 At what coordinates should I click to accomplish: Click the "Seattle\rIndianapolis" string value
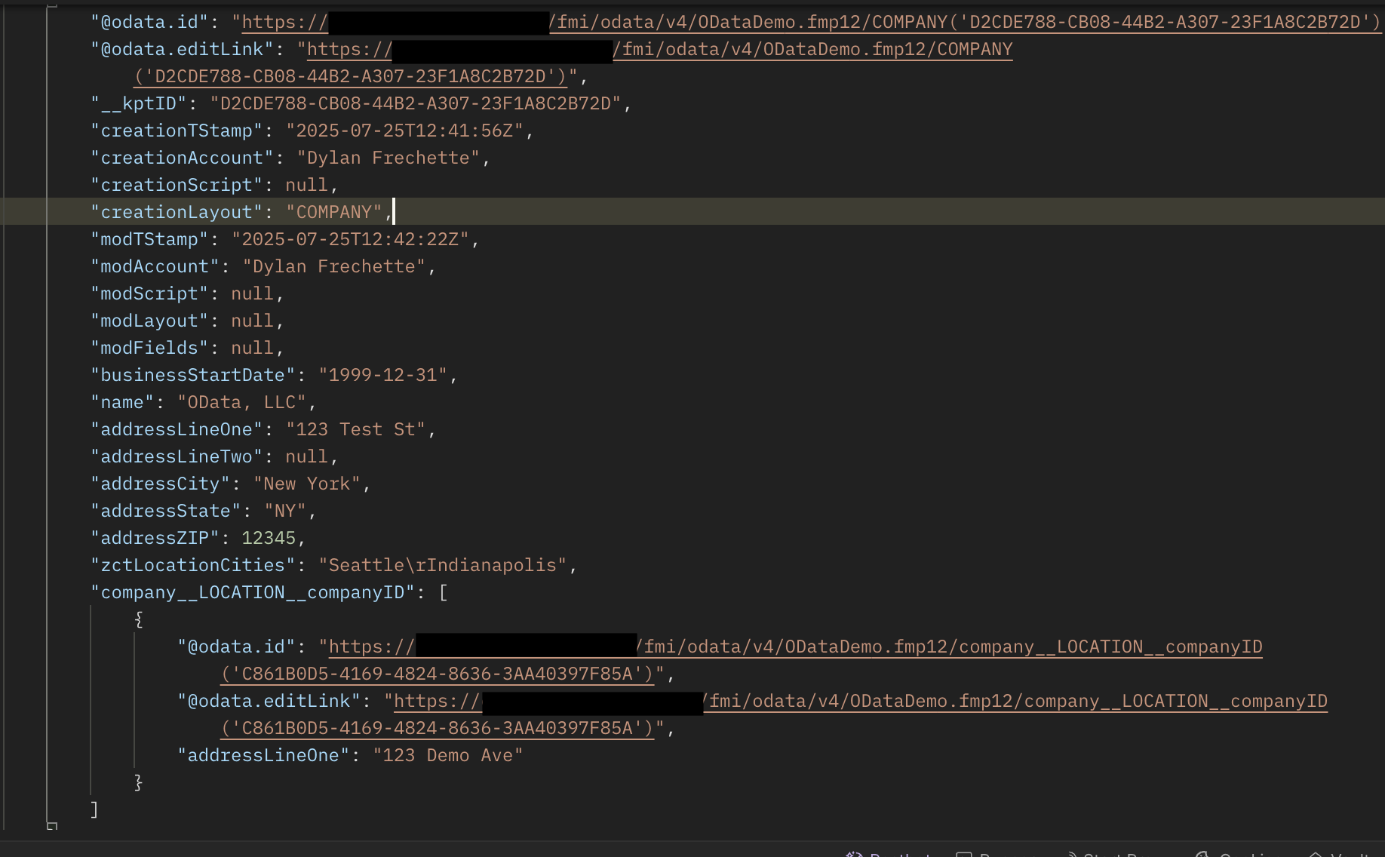442,566
